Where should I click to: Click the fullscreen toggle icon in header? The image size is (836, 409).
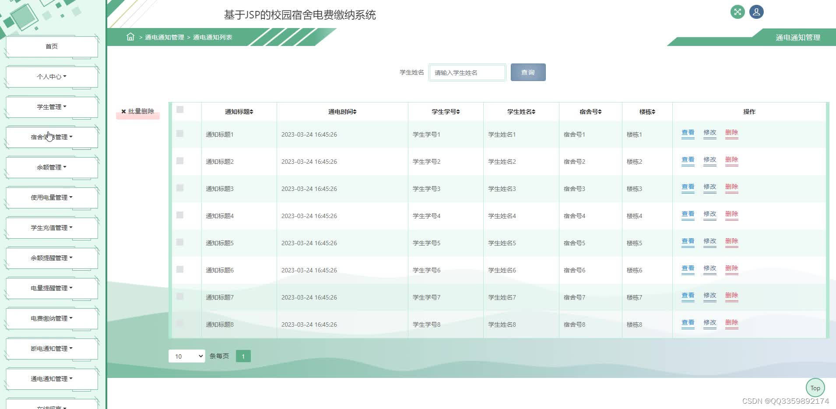738,12
